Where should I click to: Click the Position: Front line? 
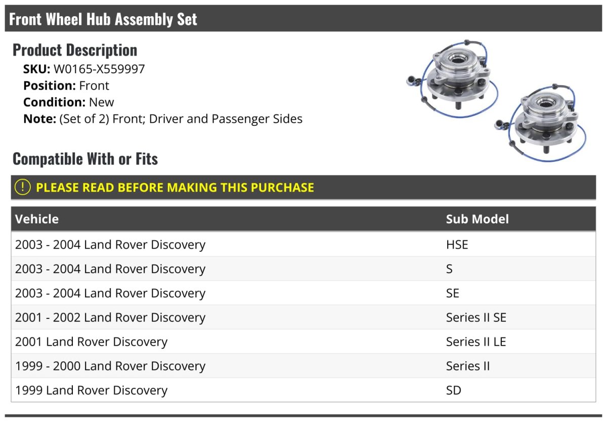coord(66,86)
